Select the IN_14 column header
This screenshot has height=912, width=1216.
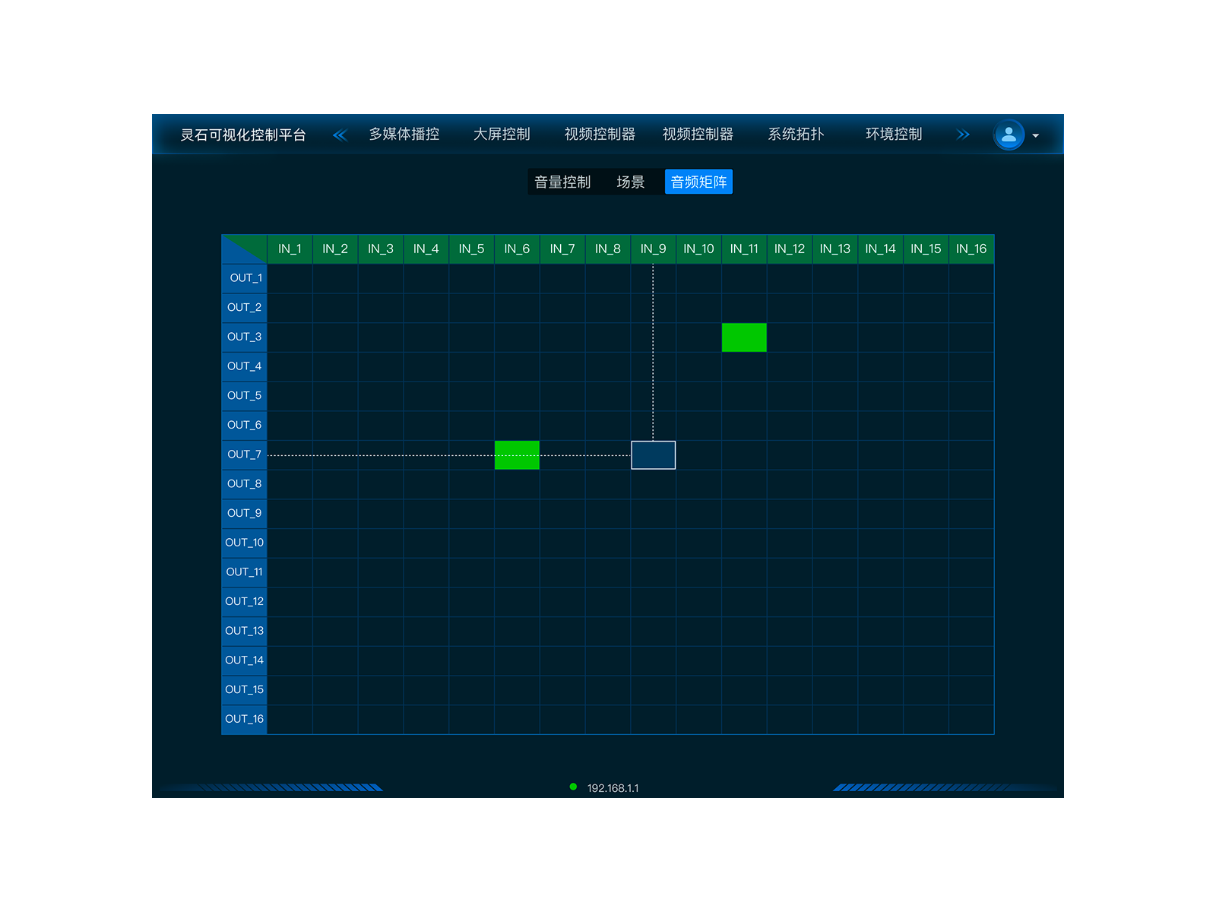[x=880, y=249]
